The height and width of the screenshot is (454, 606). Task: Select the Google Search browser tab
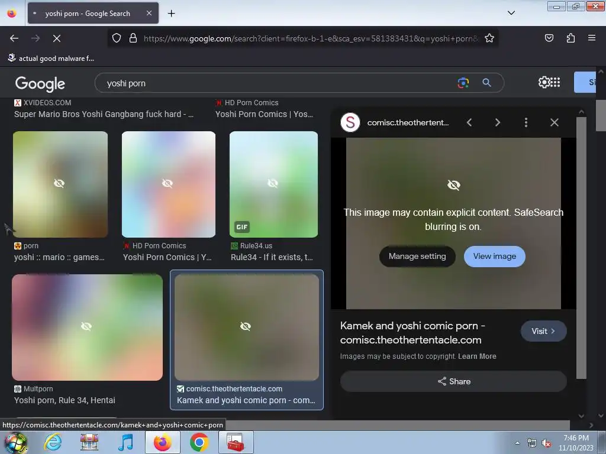[x=93, y=14]
